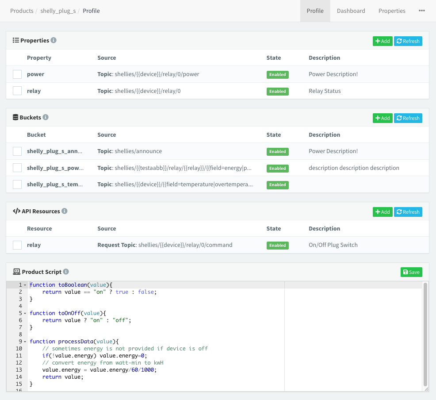
Task: Click the info icon beside Buckets heading
Action: coord(46,117)
